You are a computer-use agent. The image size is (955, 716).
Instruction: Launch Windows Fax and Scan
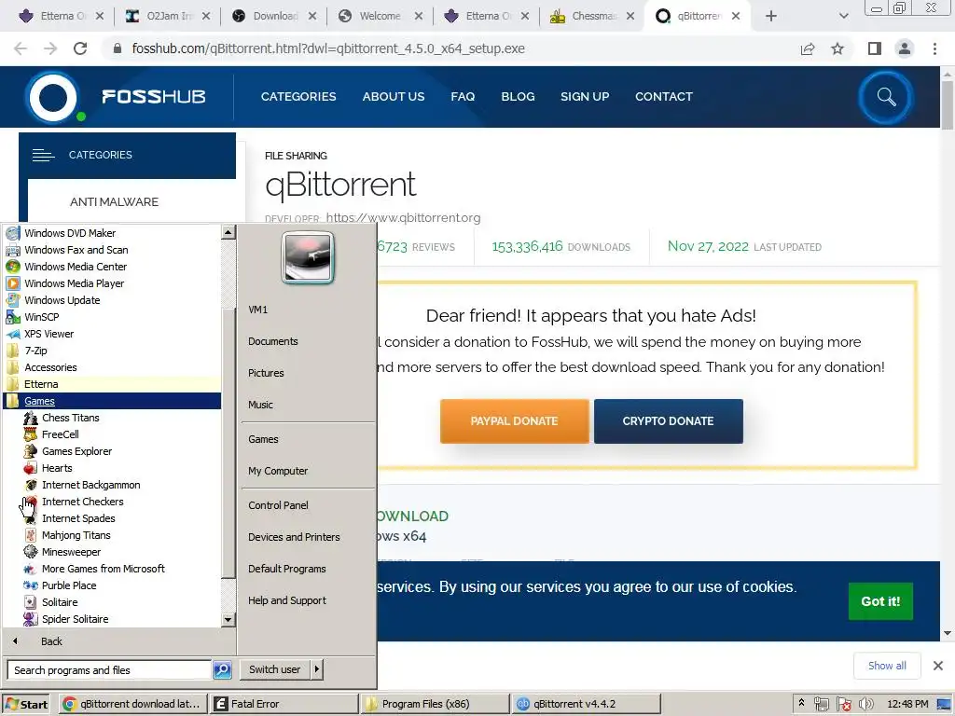click(76, 250)
